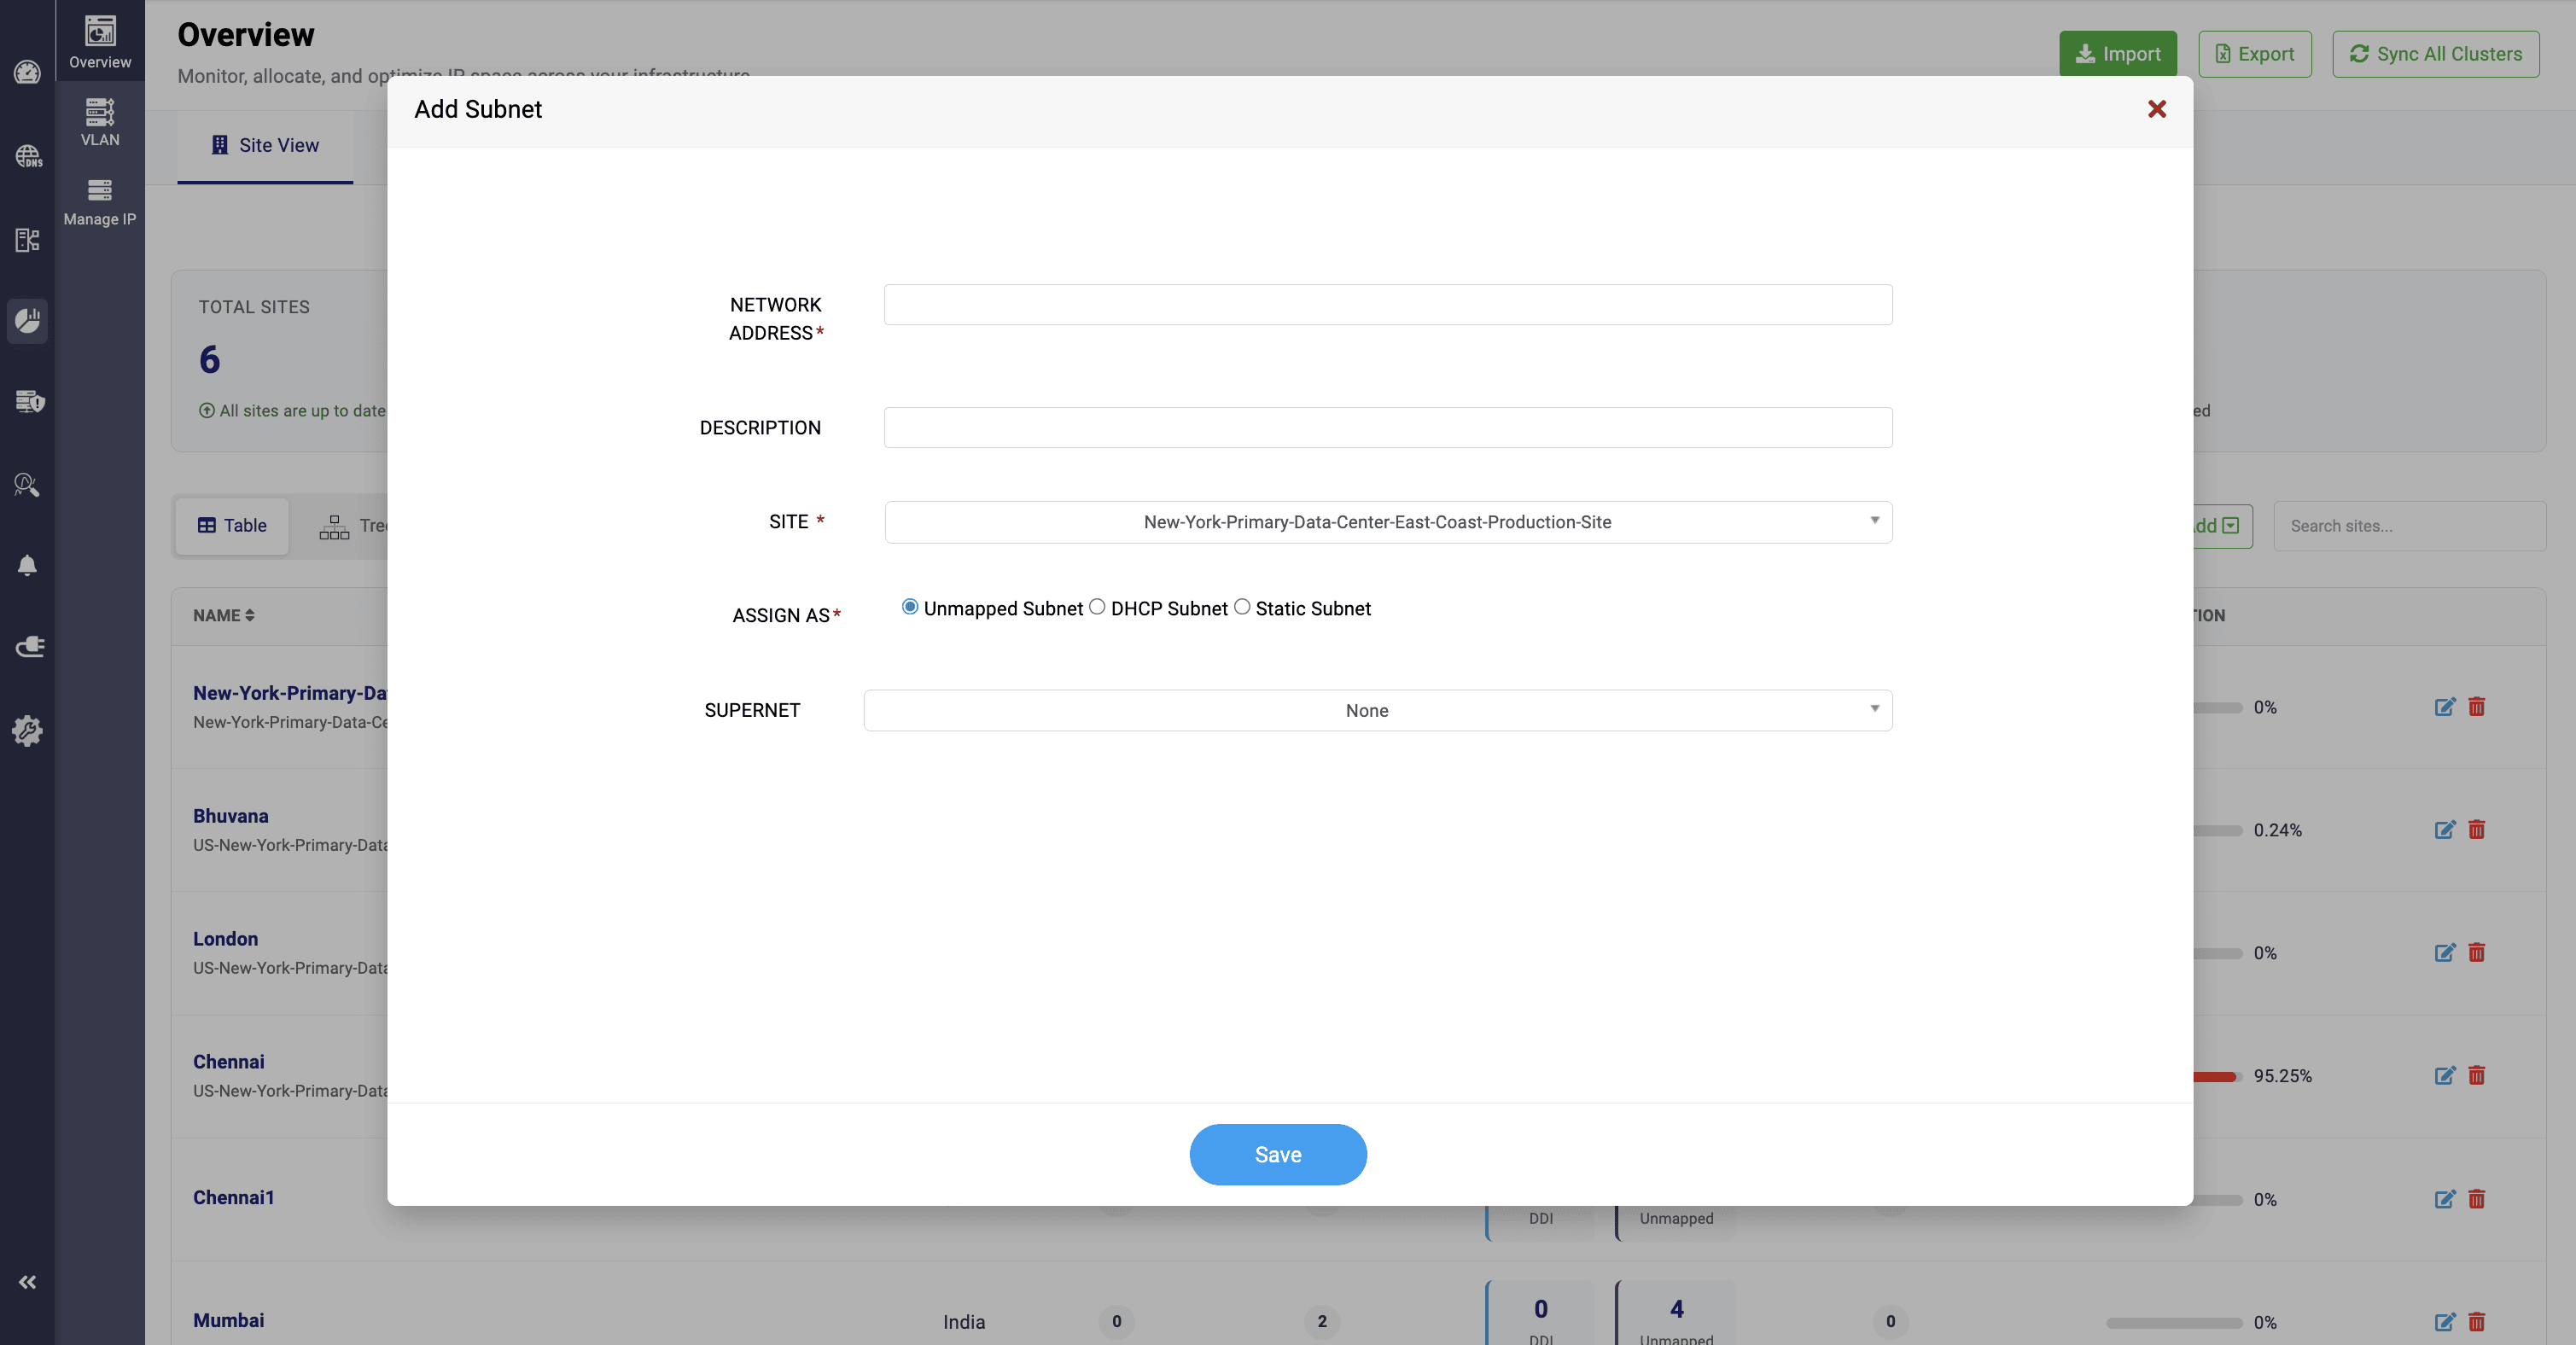Open the VLAN icon in navigation

[x=99, y=122]
